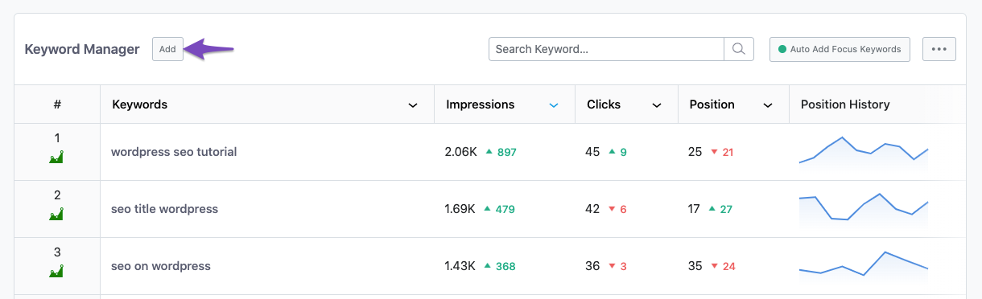Viewport: 982px width, 299px height.
Task: Click the Position History chart for 'seo on wordpress'
Action: coord(864,266)
